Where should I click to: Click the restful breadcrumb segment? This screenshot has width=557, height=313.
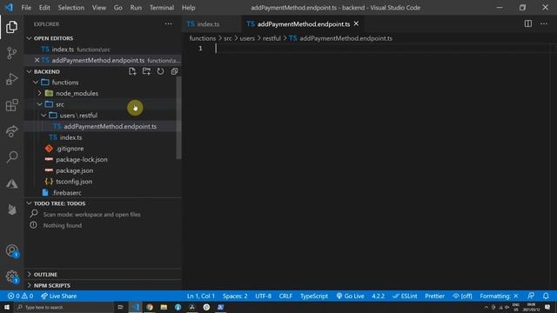tap(272, 38)
